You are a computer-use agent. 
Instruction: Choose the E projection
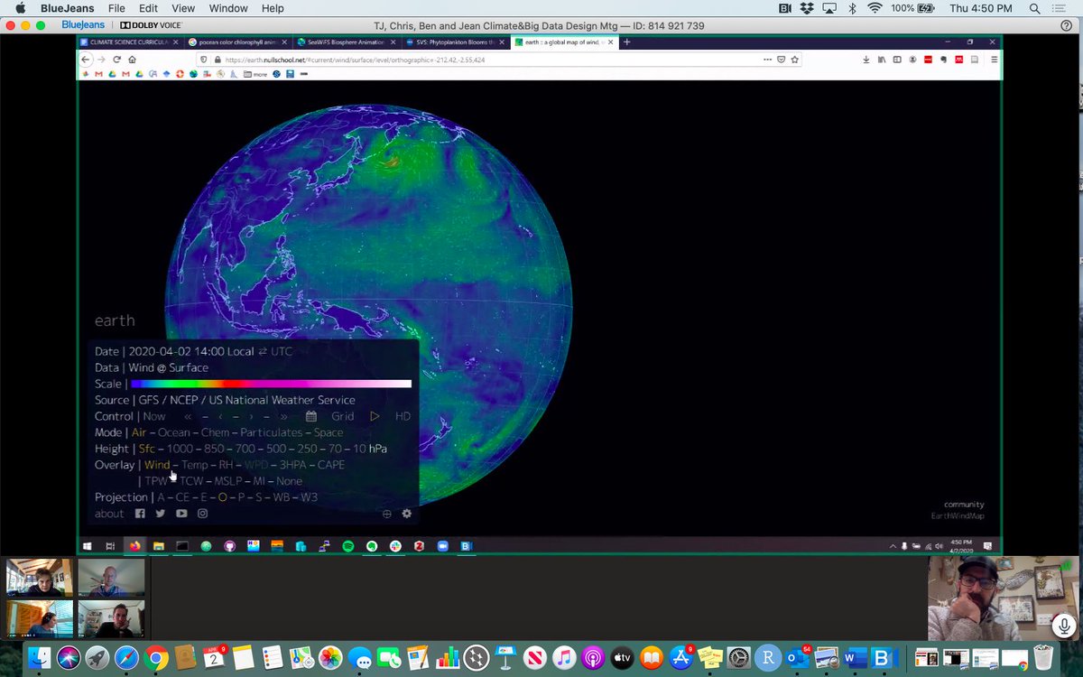(x=204, y=497)
